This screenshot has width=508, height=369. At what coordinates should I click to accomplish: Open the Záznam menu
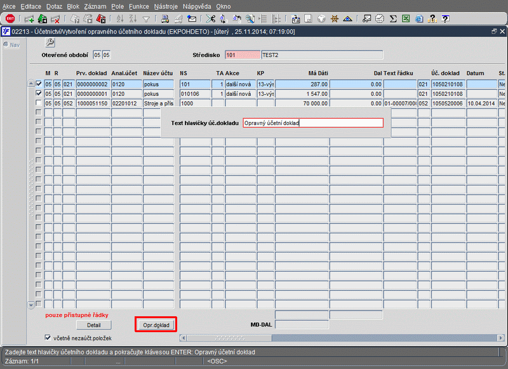click(x=95, y=6)
